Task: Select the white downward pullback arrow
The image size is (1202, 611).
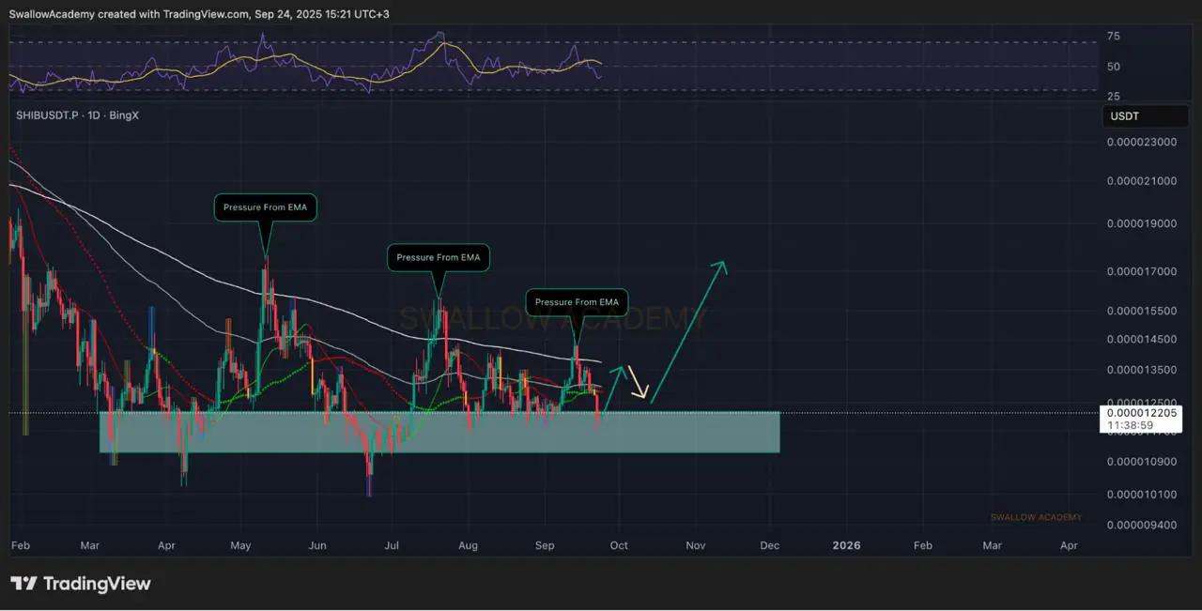Action: (639, 383)
